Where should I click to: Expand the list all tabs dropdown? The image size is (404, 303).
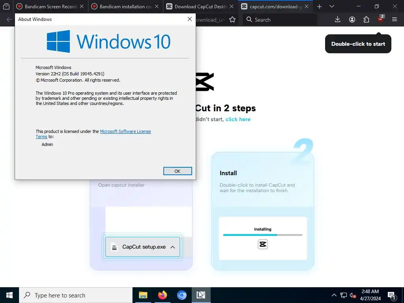(x=332, y=6)
